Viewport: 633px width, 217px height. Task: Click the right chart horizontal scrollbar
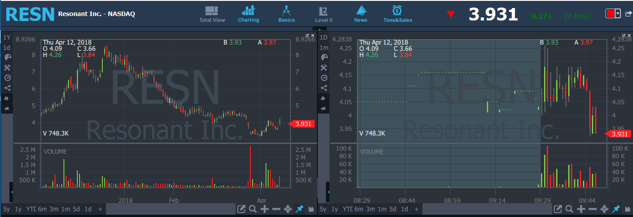click(486, 209)
